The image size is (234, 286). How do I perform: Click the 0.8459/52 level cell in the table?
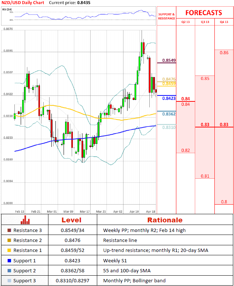click(x=72, y=250)
